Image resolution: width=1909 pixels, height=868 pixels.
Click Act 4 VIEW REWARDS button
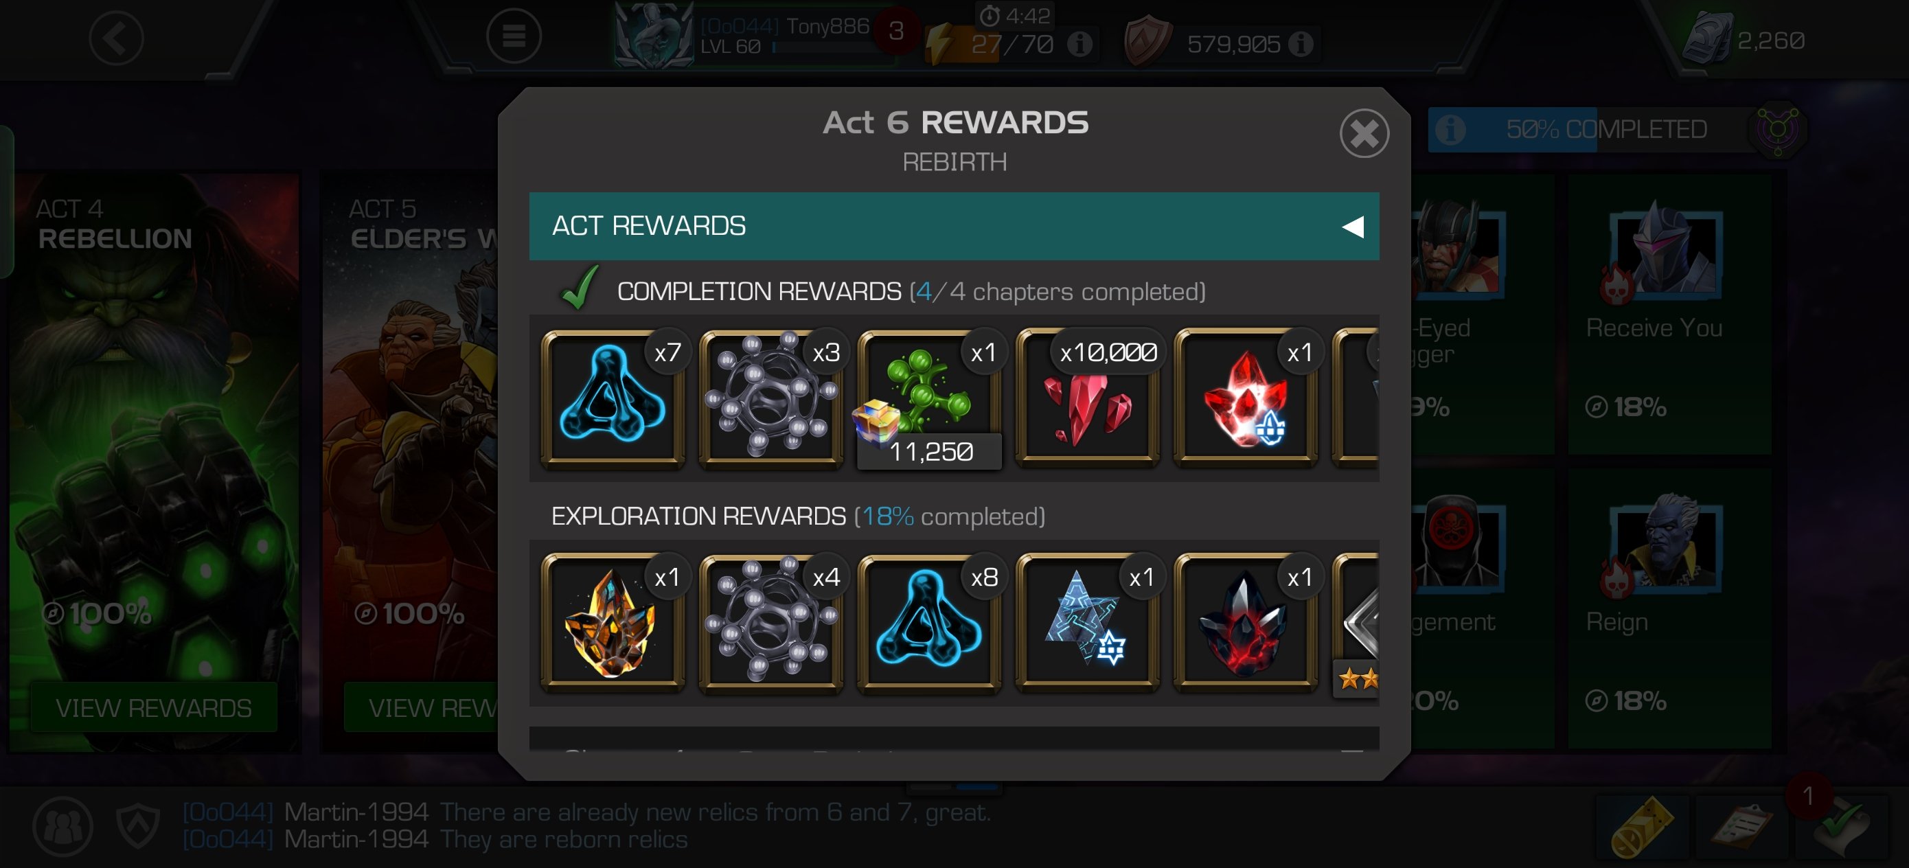(153, 707)
